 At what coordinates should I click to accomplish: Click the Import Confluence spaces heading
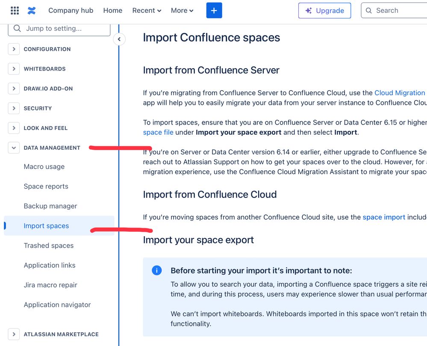[212, 38]
